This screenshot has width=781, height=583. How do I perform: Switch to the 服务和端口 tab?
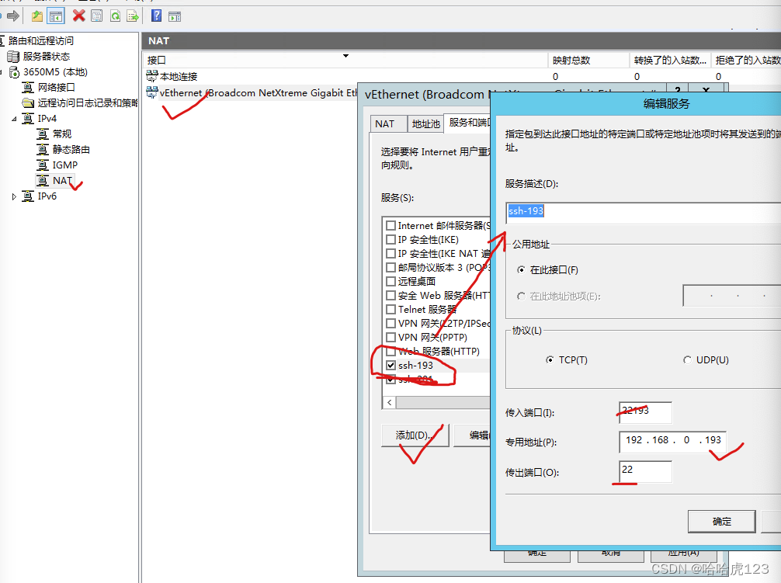point(468,122)
